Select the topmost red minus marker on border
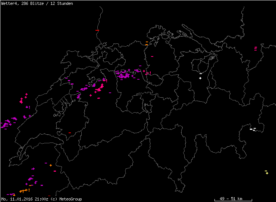The image size is (276, 202). tap(97, 30)
